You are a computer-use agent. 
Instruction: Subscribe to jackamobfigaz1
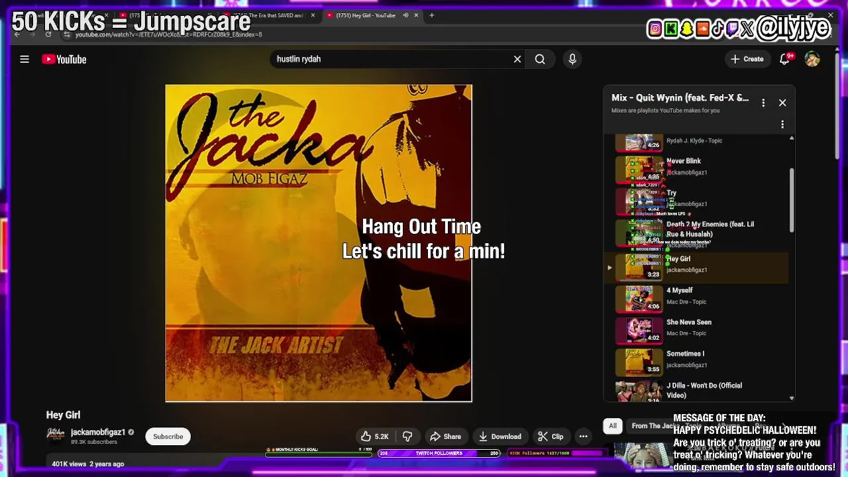pos(168,437)
